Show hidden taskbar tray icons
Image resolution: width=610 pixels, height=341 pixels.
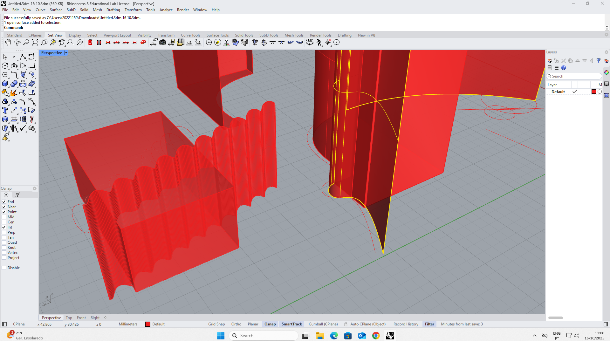(535, 336)
